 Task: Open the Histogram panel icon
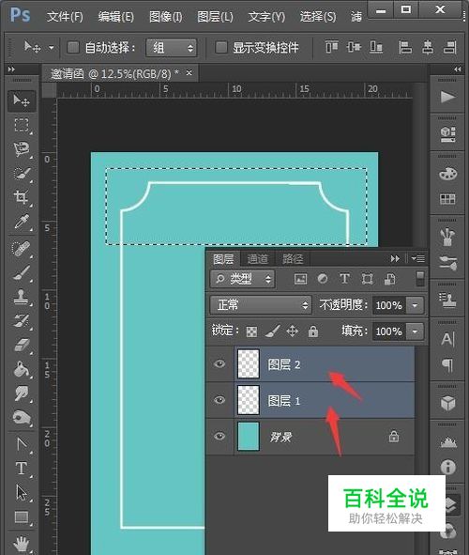pos(447,442)
